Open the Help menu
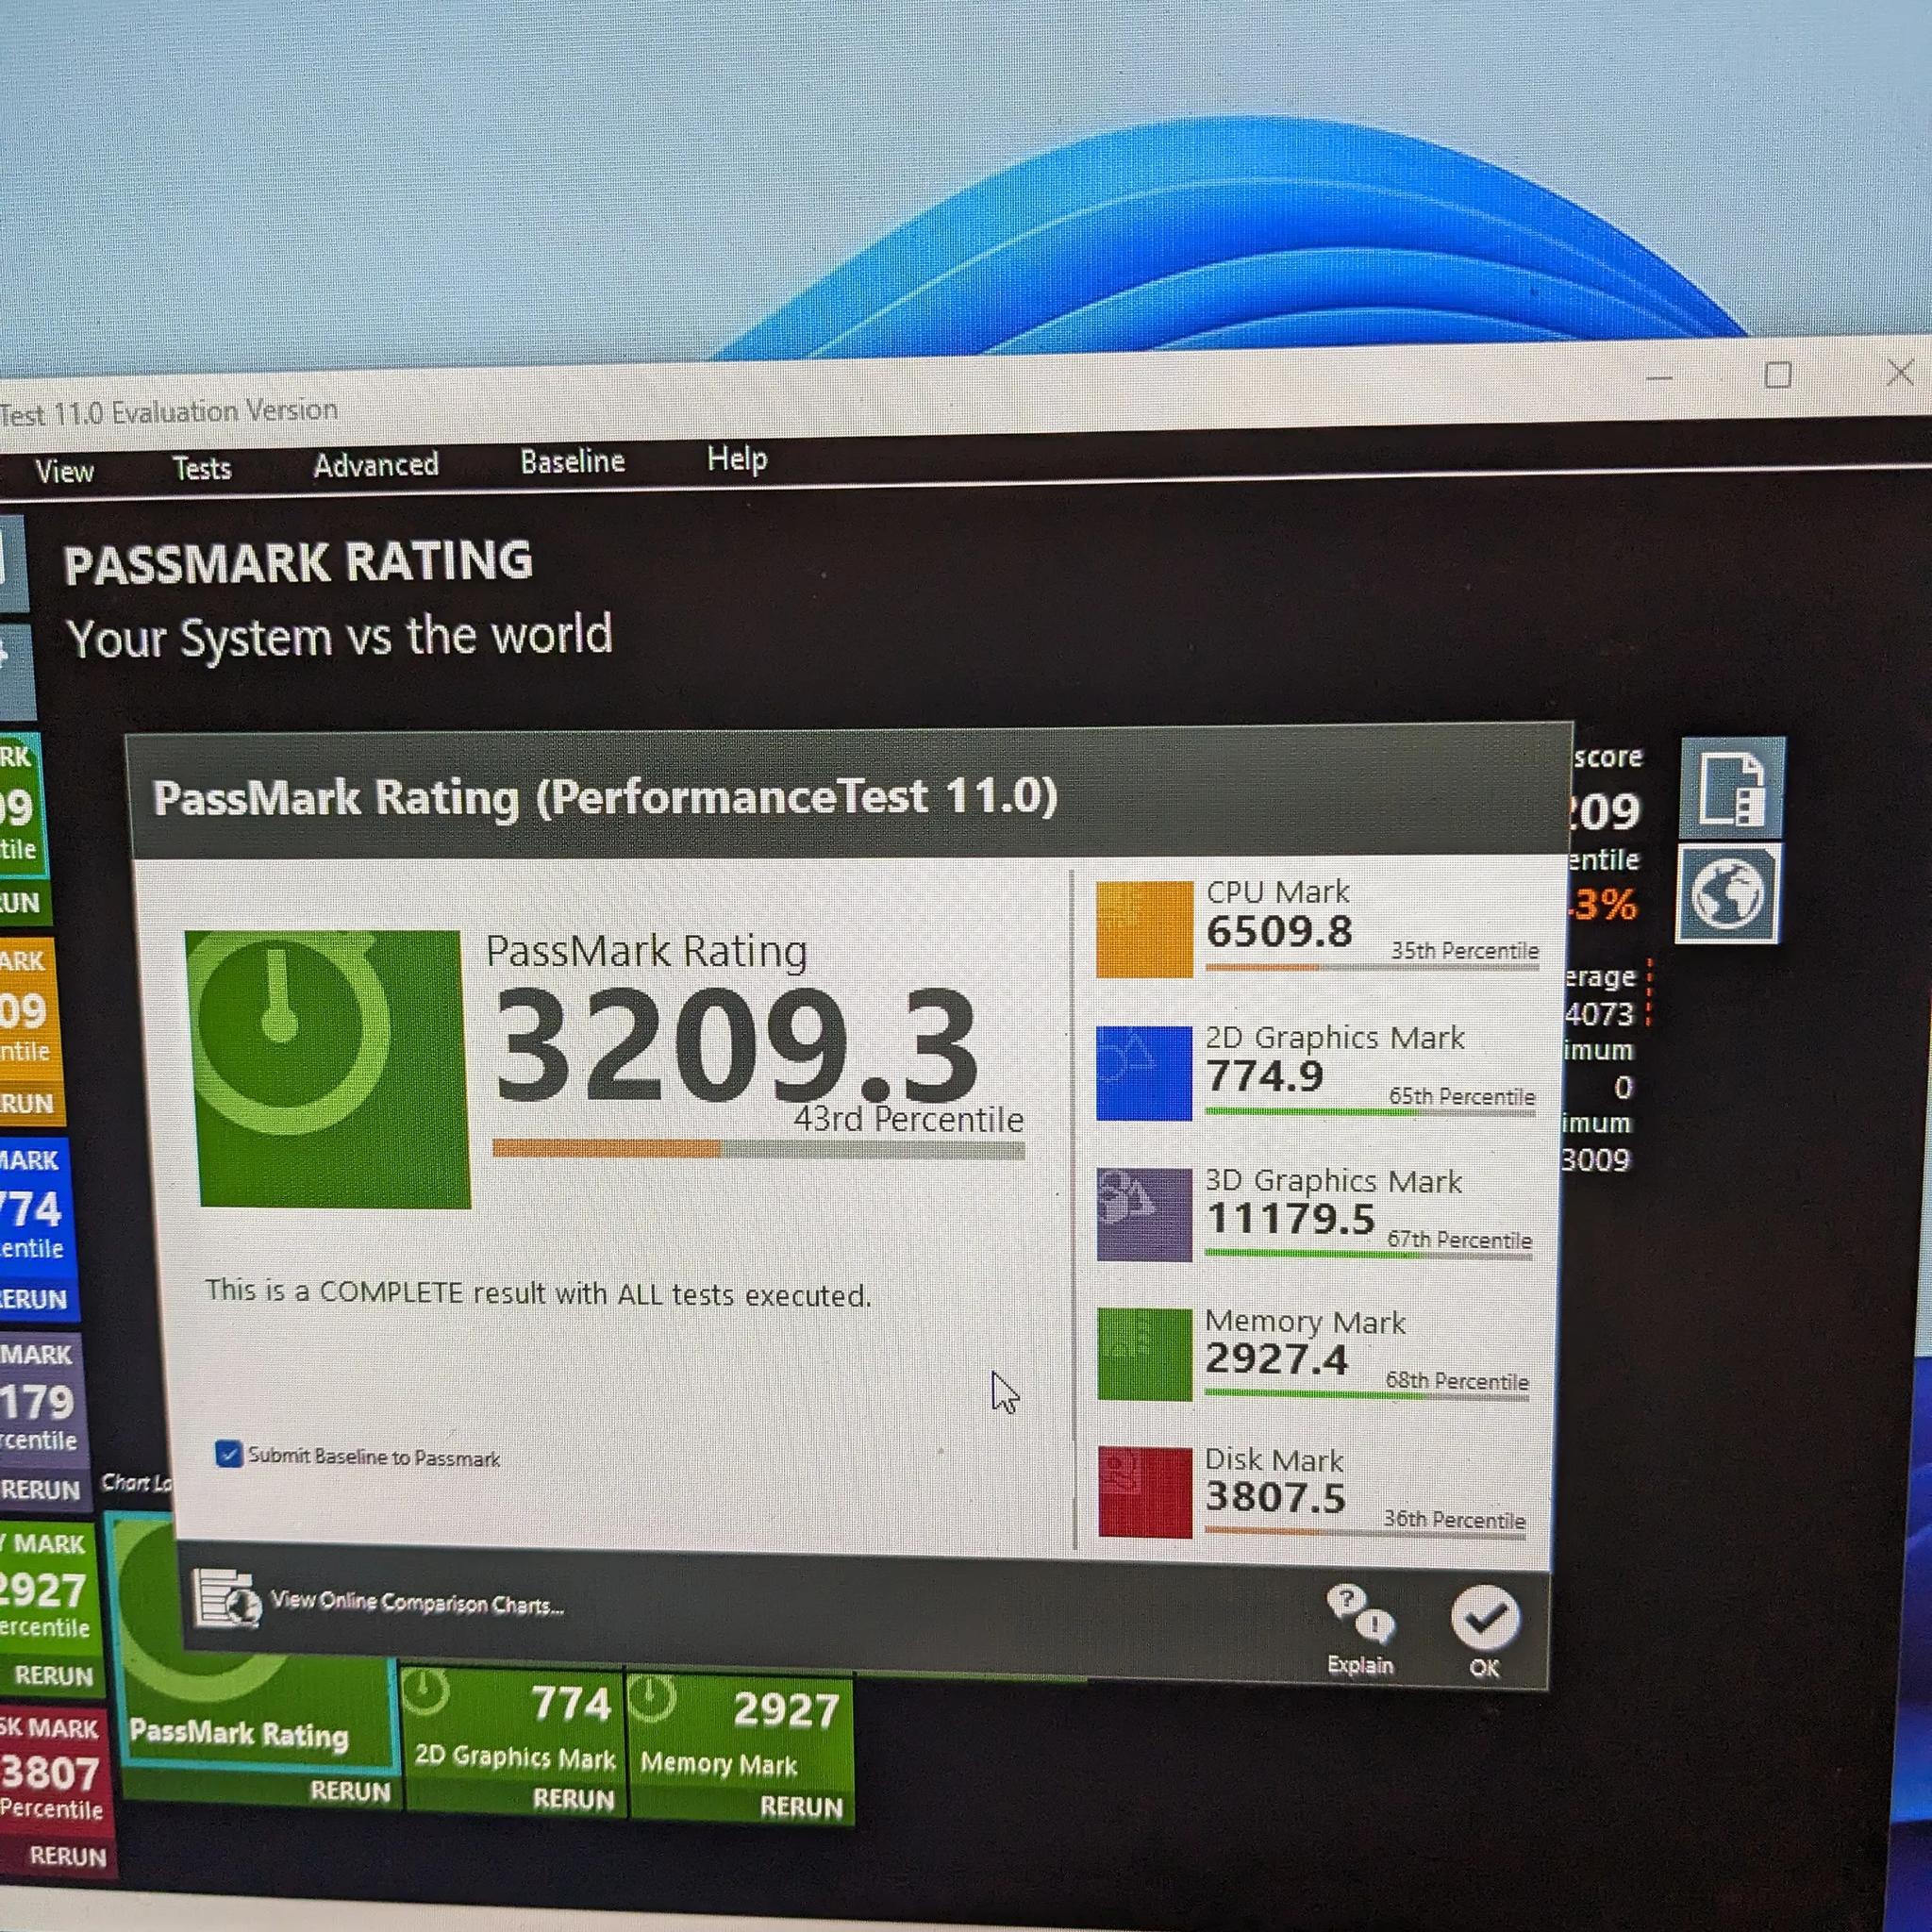1932x1932 pixels. point(737,459)
